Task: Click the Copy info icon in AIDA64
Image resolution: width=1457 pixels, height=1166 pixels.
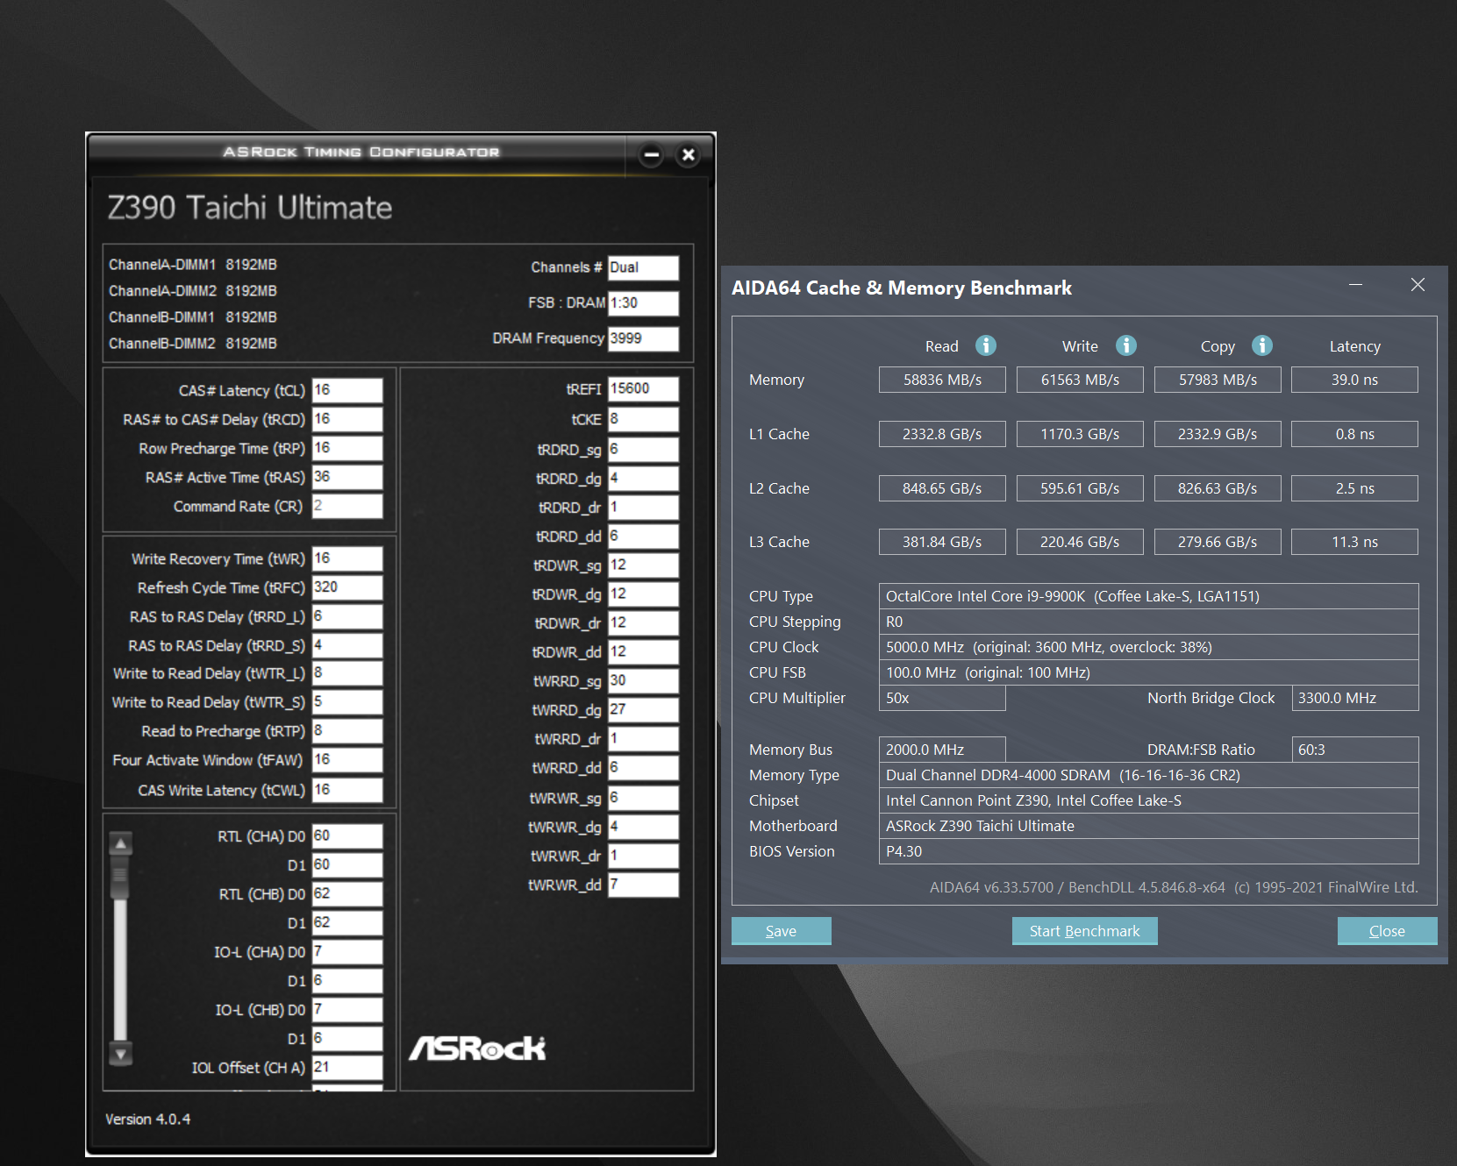Action: point(1262,345)
